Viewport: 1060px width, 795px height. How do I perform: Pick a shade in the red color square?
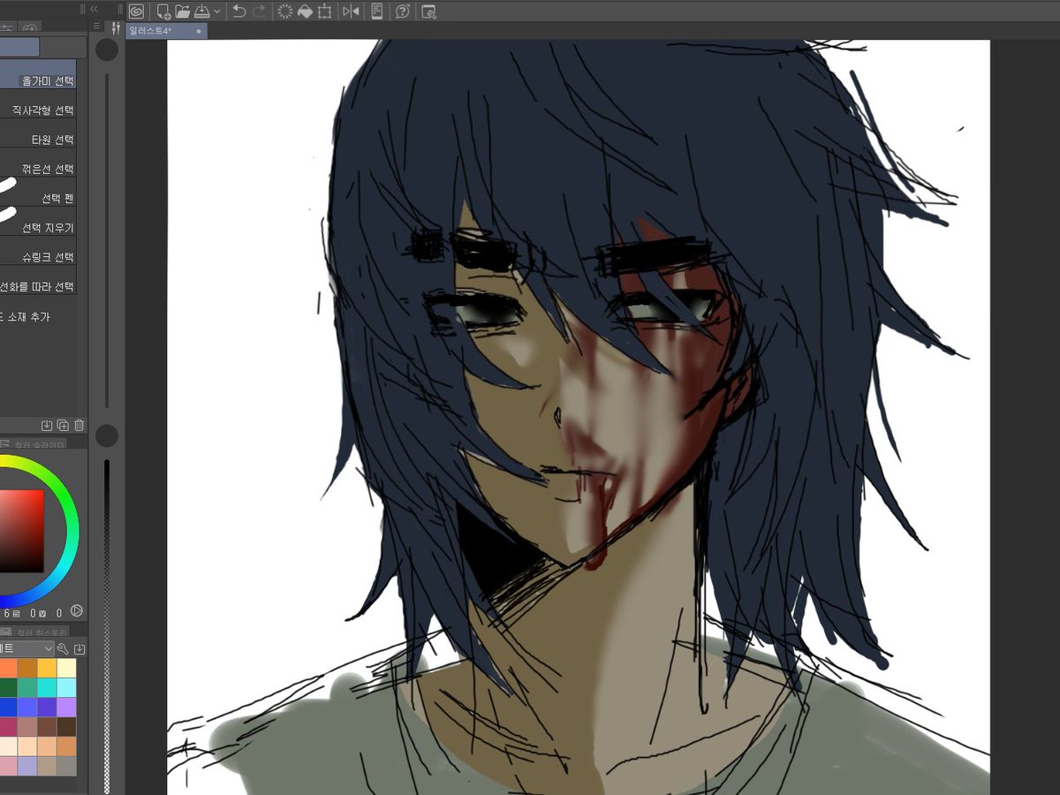pos(21,531)
